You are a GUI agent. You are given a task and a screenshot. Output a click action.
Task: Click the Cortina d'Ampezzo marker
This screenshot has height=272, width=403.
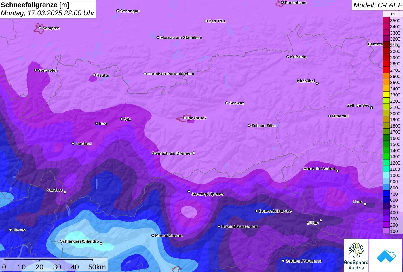tap(283, 261)
